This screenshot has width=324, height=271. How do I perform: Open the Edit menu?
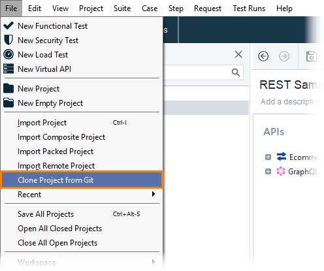(35, 8)
